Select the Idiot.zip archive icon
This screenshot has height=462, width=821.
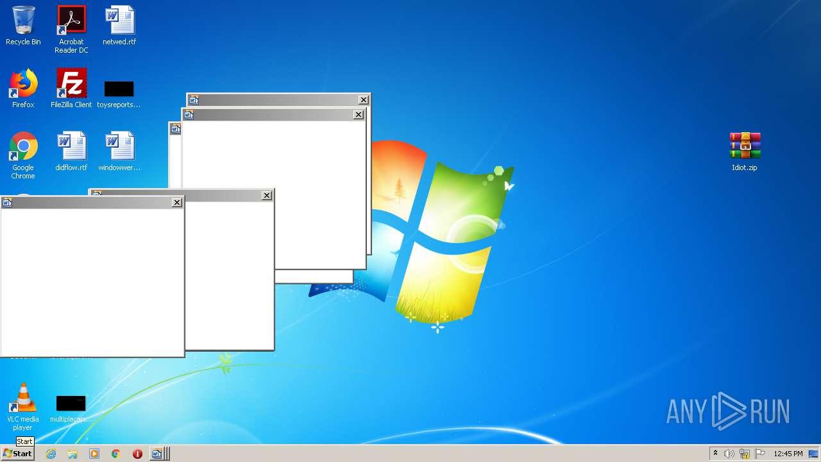(745, 151)
